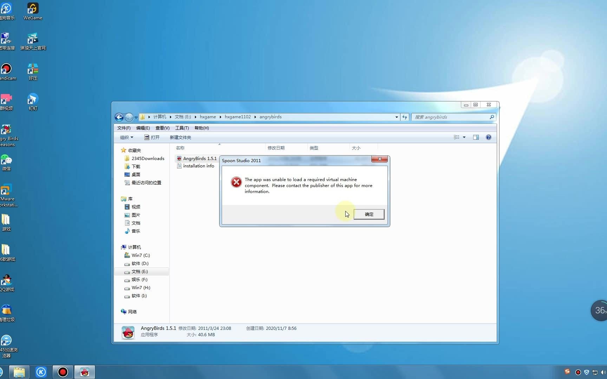Sort by 名称 column header

point(219,148)
